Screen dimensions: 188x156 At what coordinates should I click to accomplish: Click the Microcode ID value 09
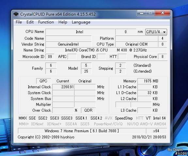[50, 56]
